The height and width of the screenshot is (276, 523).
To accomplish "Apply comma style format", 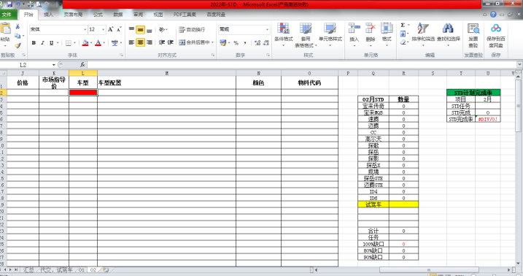I will pyautogui.click(x=245, y=43).
